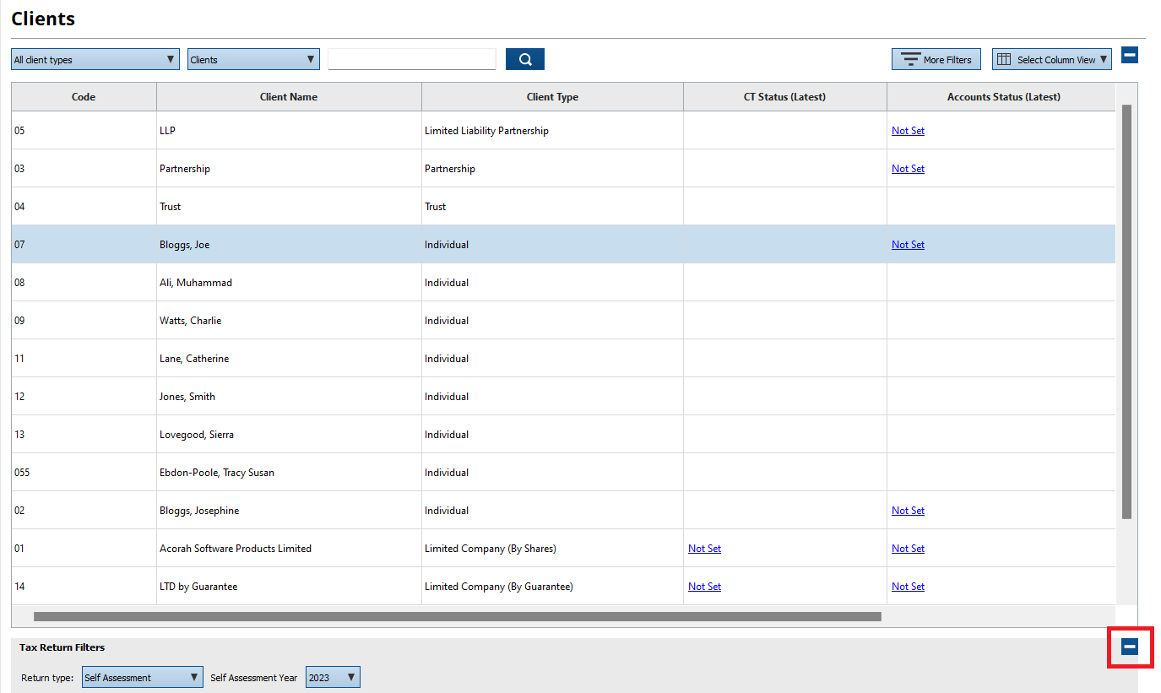The height and width of the screenshot is (693, 1161).
Task: Collapse the client list with top minus icon
Action: (1130, 55)
